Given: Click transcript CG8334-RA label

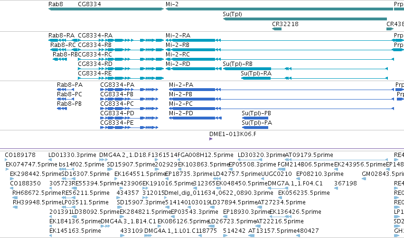Looking at the screenshot, I should tap(95, 35).
